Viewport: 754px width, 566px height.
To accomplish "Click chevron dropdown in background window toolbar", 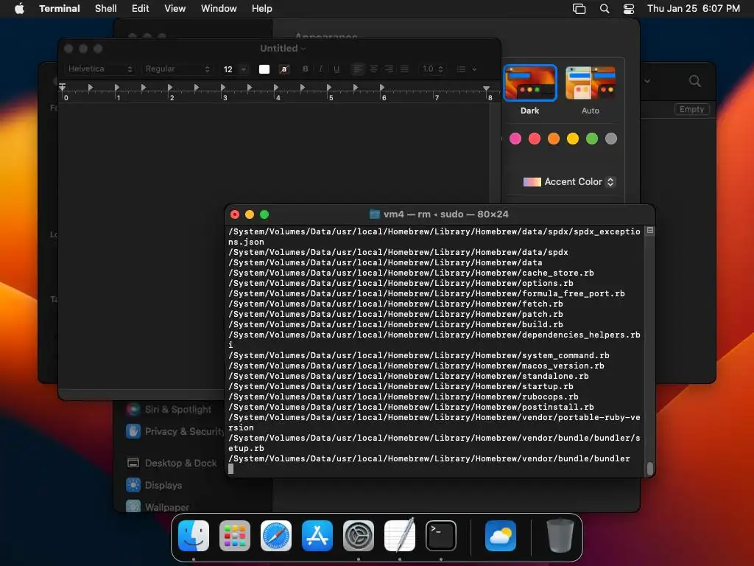I will [x=647, y=81].
